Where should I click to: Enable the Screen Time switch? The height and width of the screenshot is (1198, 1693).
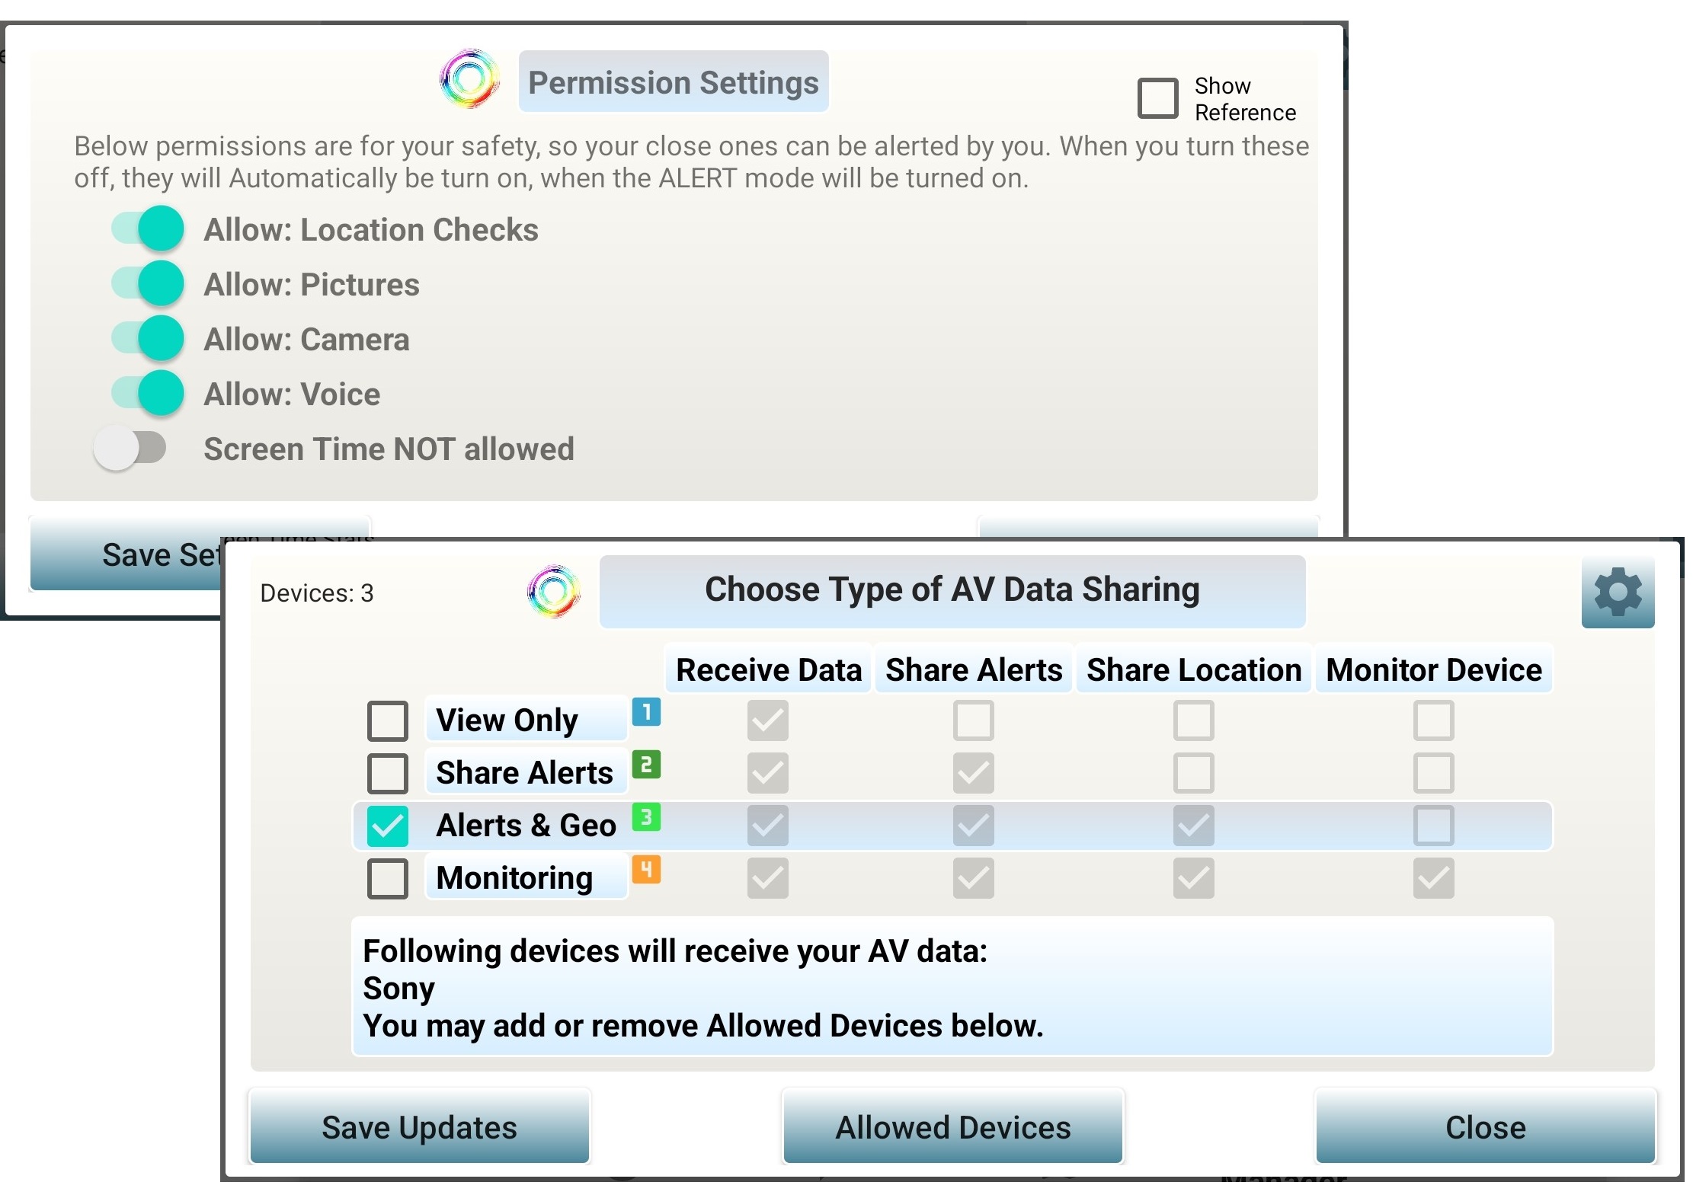tap(130, 448)
